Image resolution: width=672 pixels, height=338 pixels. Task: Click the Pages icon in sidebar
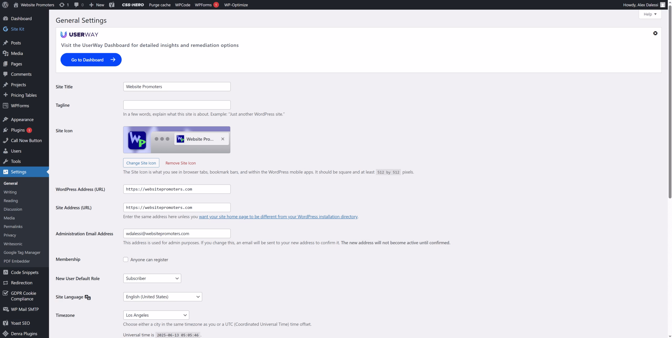point(6,64)
